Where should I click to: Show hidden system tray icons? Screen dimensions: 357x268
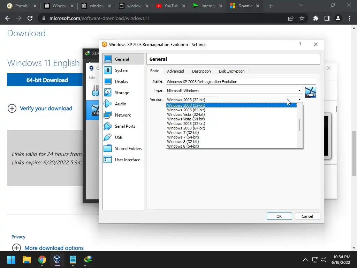click(x=305, y=260)
